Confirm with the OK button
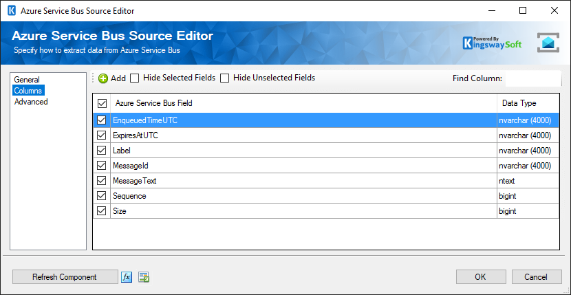571x295 pixels. coord(481,277)
